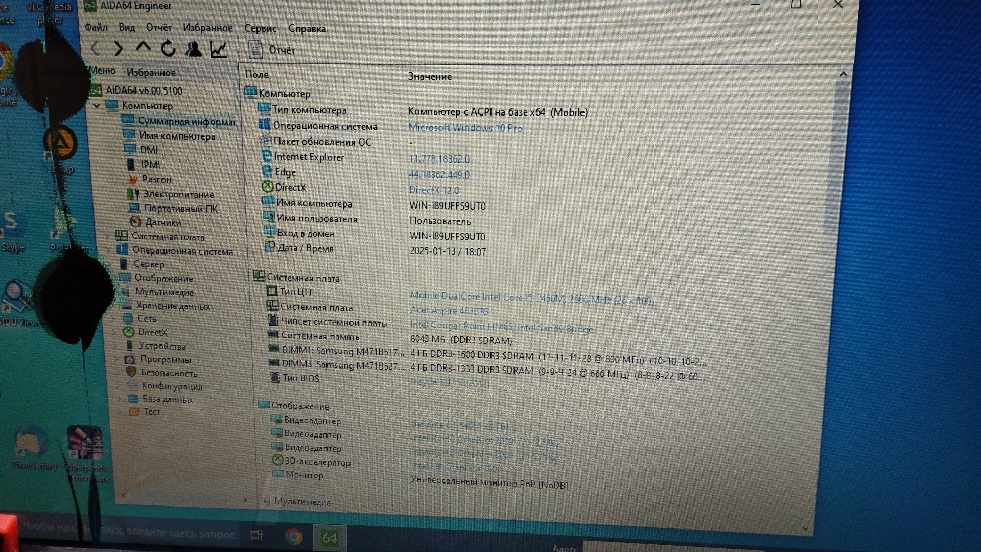This screenshot has width=981, height=552.
Task: Select Суммарная информация in the tree
Action: click(x=178, y=121)
